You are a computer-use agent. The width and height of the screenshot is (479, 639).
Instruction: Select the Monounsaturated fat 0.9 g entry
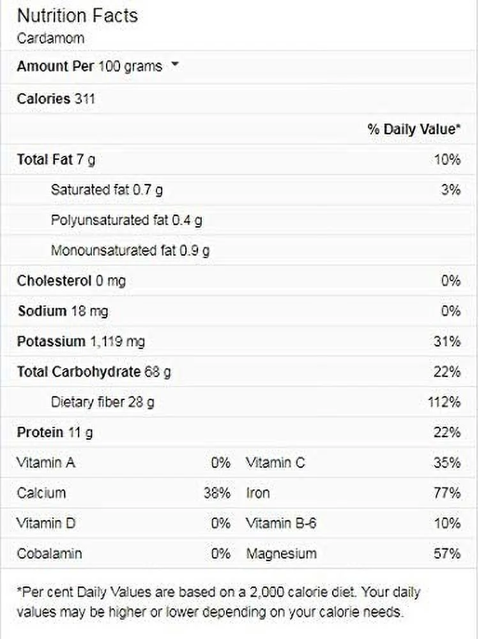click(130, 250)
